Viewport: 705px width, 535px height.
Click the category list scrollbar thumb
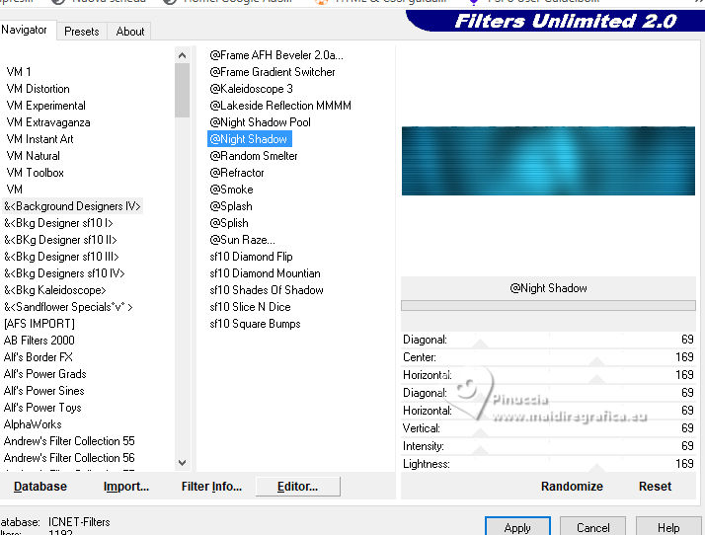click(182, 91)
